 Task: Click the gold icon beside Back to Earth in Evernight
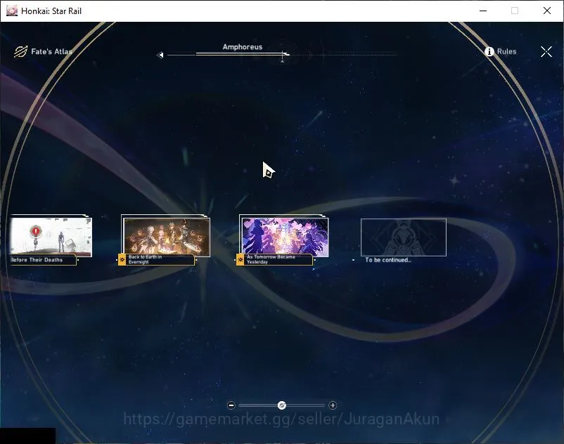[x=122, y=259]
